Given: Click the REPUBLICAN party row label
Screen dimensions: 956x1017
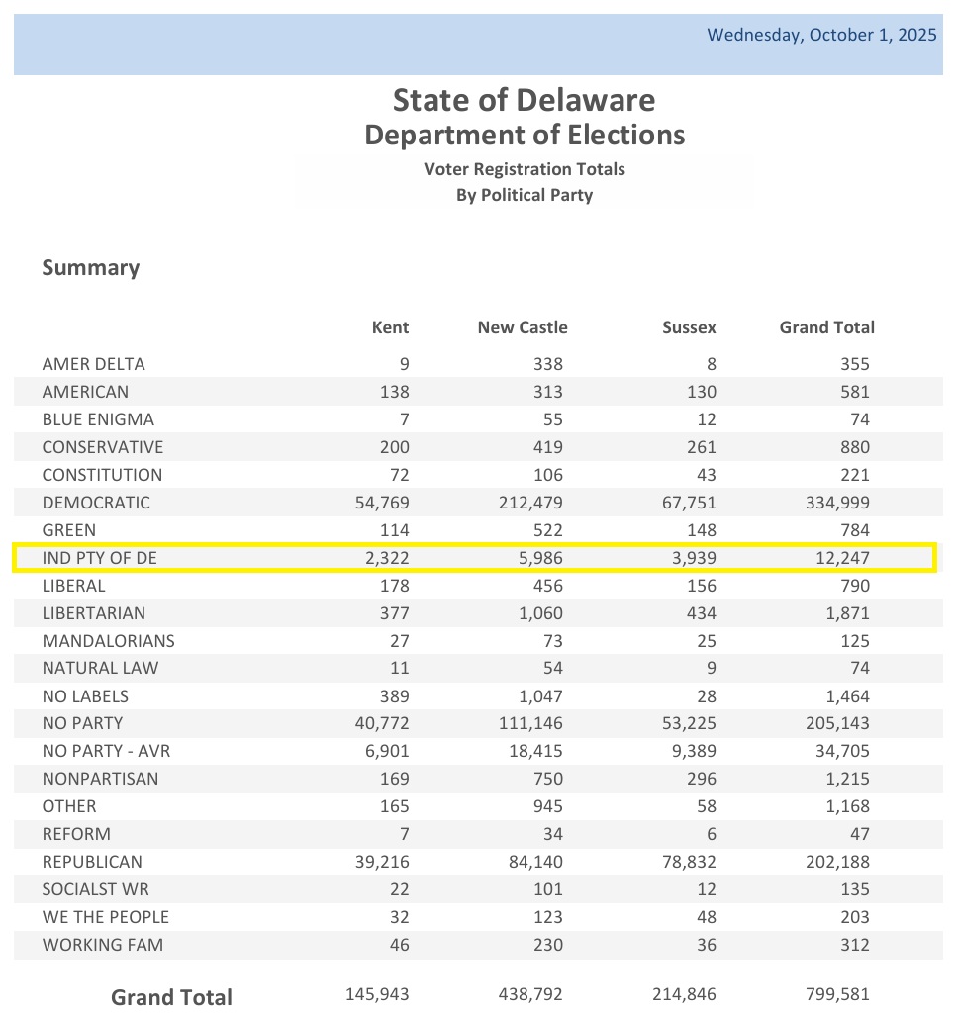Looking at the screenshot, I should (92, 862).
